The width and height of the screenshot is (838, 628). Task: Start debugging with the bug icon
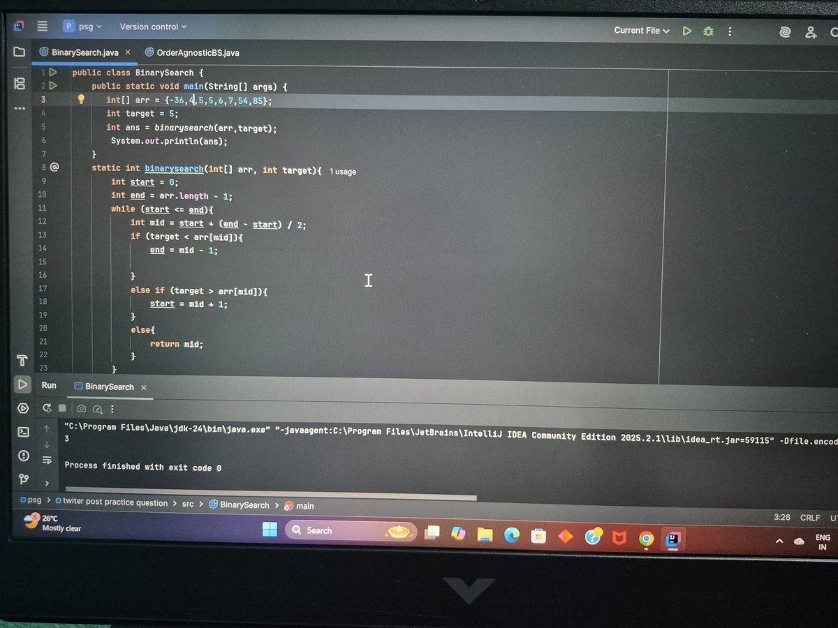[708, 31]
